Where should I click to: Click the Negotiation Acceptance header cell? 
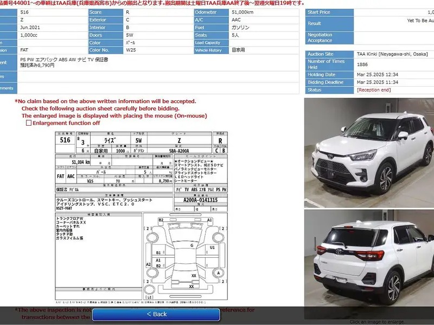click(329, 37)
